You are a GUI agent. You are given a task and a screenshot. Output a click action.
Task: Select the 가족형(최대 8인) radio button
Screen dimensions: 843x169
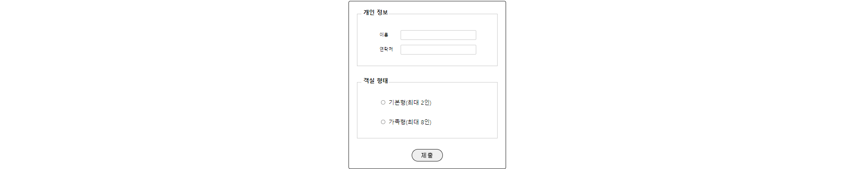click(383, 122)
